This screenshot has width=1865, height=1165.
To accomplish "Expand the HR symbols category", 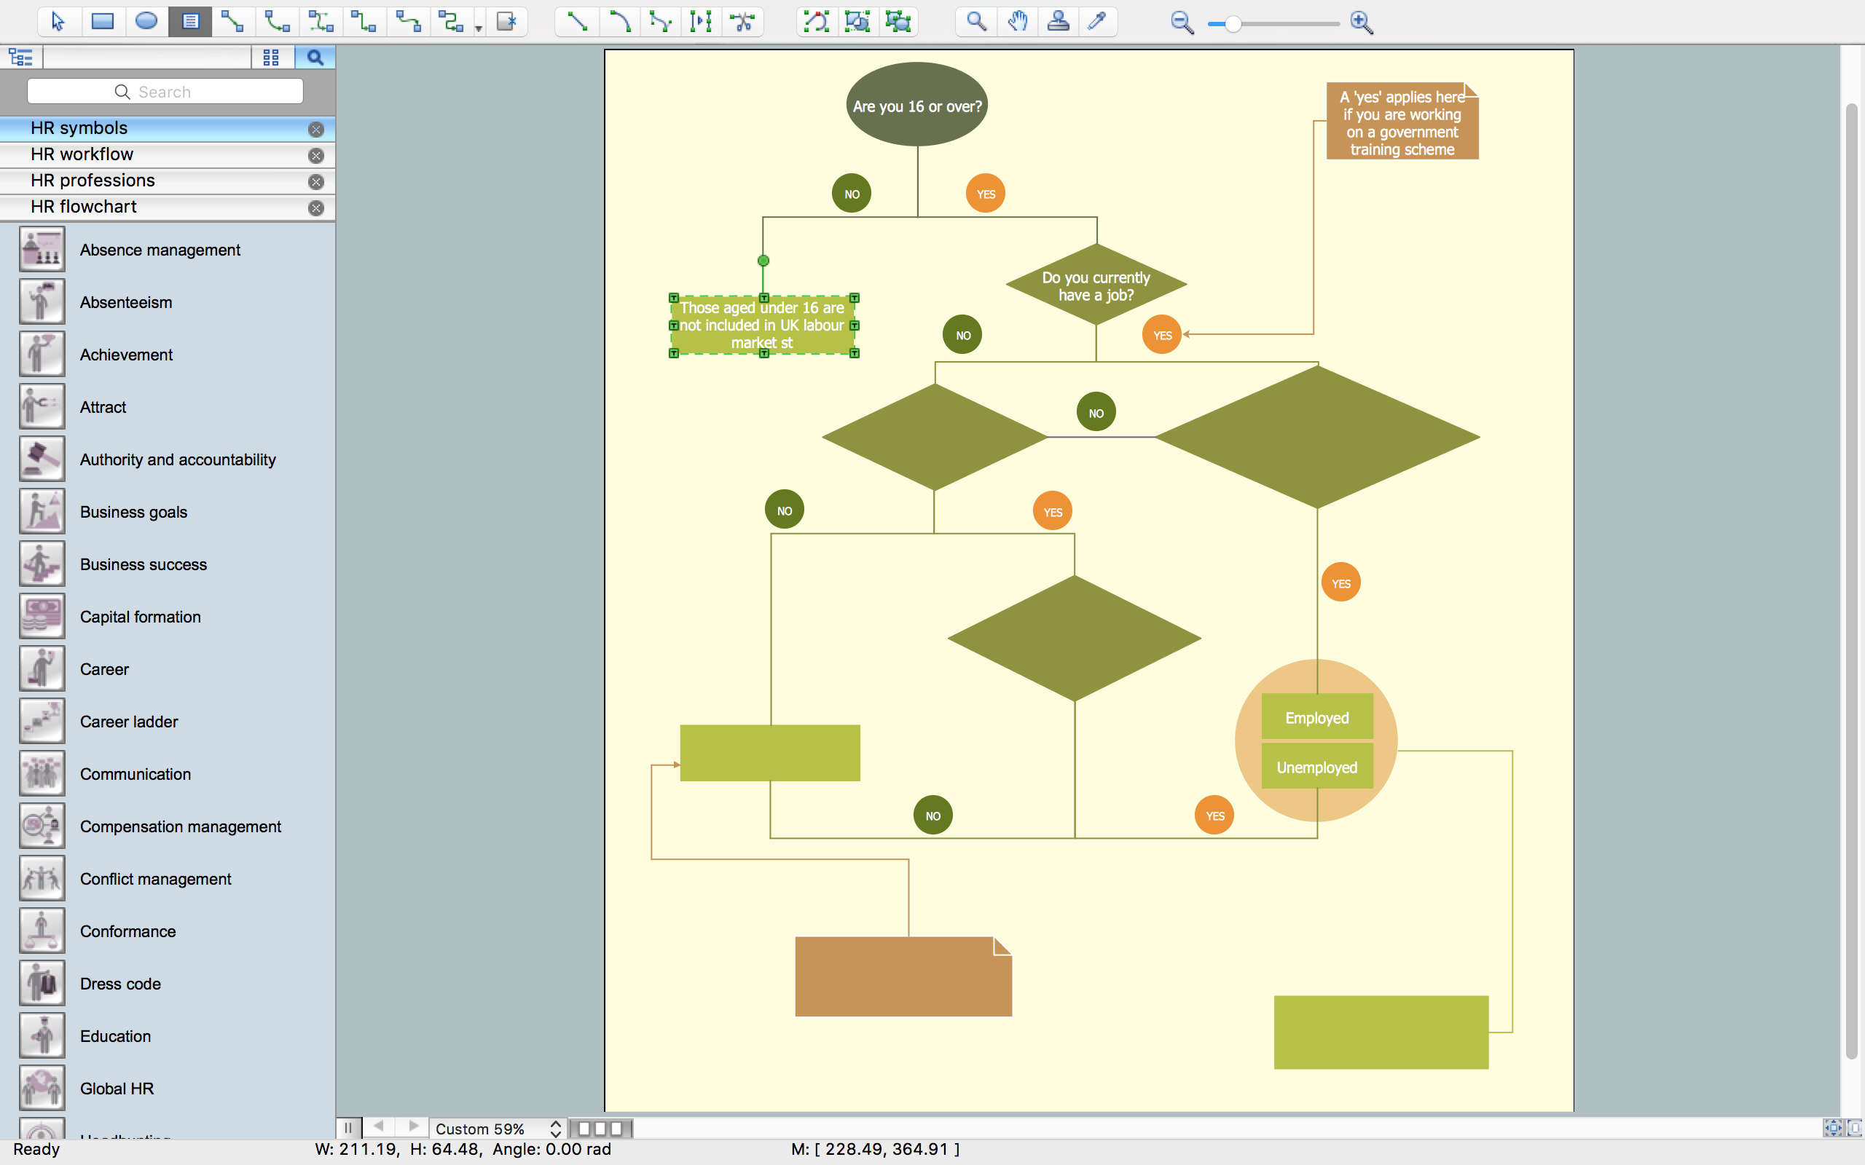I will tap(161, 127).
